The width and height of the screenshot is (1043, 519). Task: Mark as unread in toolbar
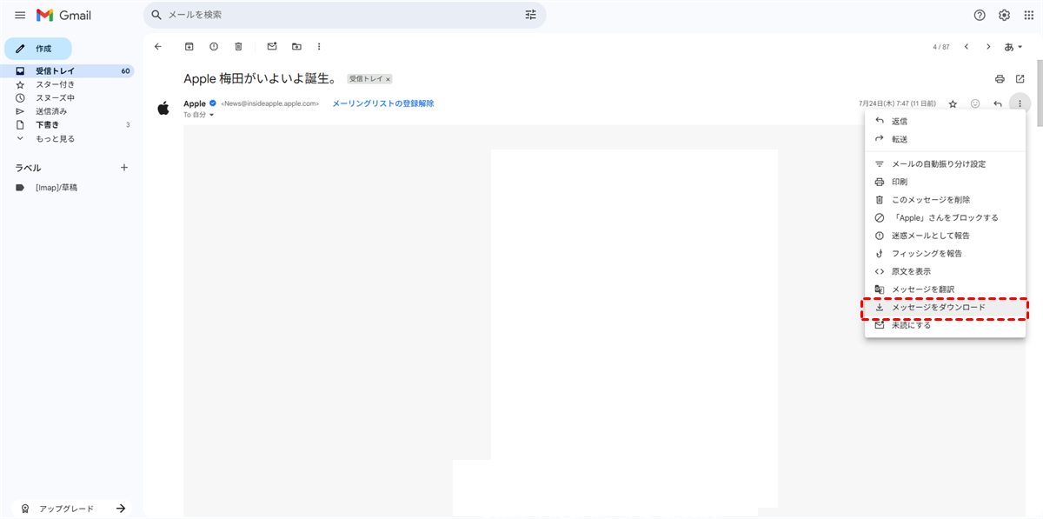click(272, 46)
